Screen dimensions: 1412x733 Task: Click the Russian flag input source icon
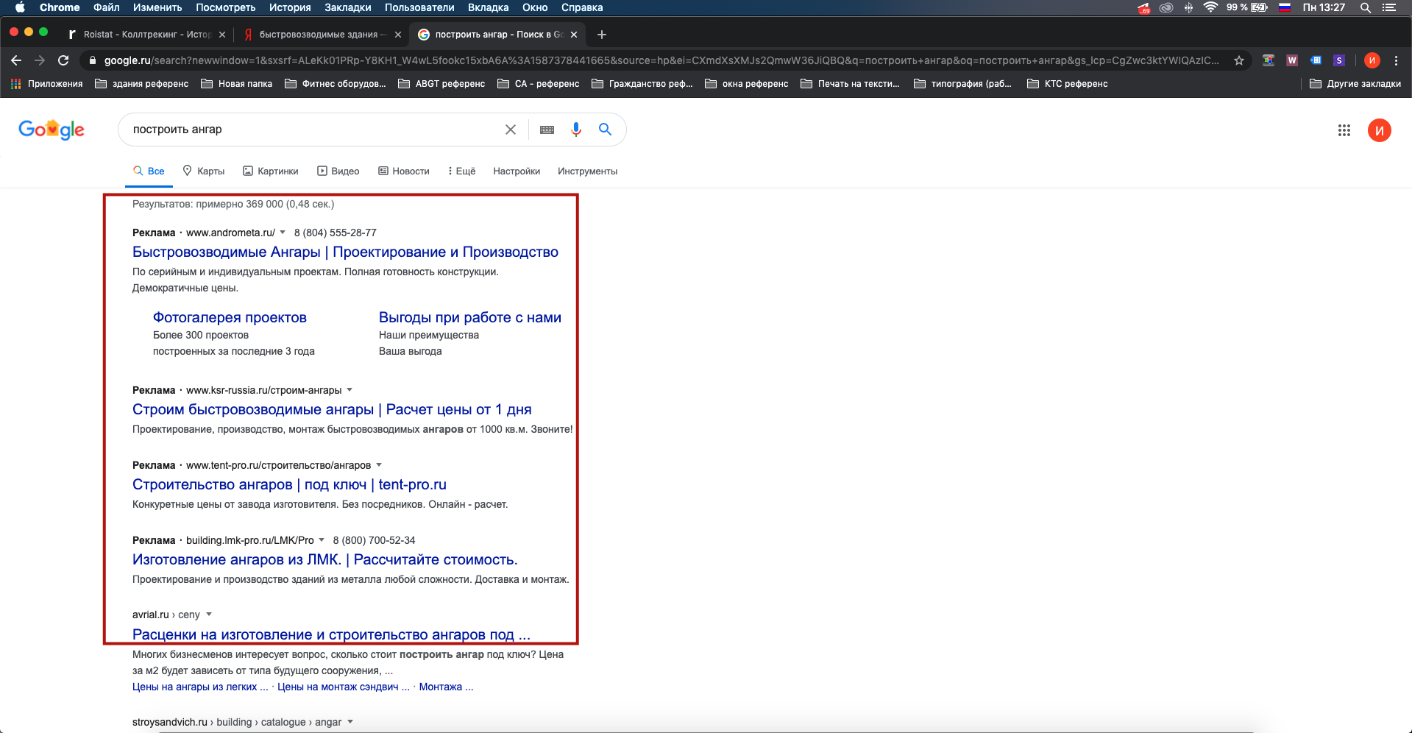coord(1285,7)
